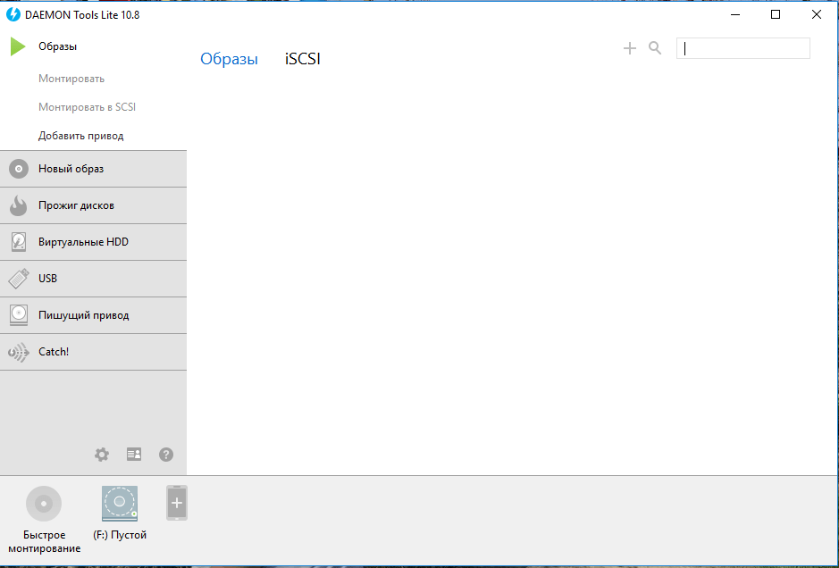This screenshot has height=568, width=839.
Task: Add a mobile device with the plus phone icon
Action: click(177, 503)
